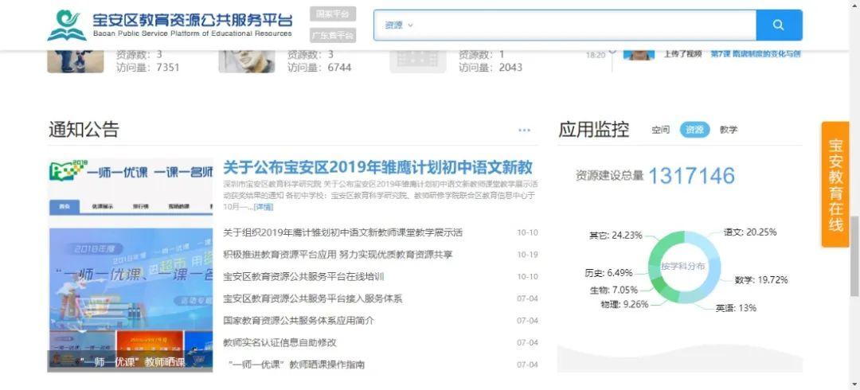Click inside the search text field
This screenshot has height=390, width=860.
click(581, 25)
